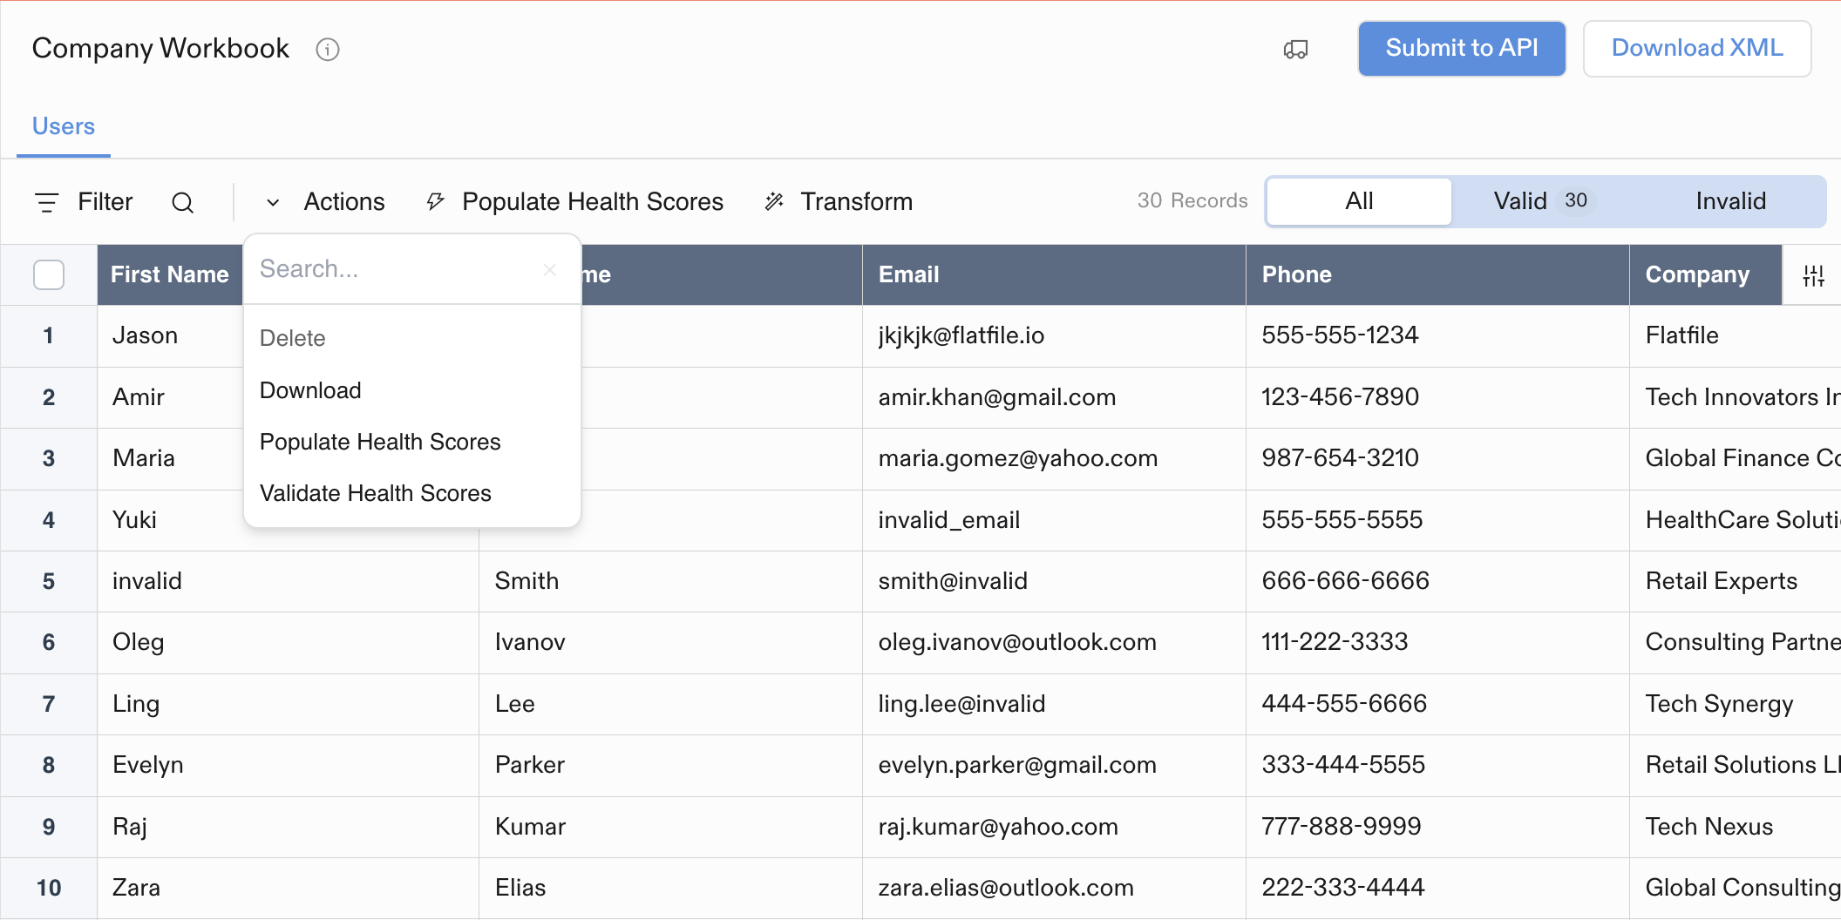Viewport: 1841px width, 920px height.
Task: Click the Download XML button
Action: pyautogui.click(x=1697, y=49)
